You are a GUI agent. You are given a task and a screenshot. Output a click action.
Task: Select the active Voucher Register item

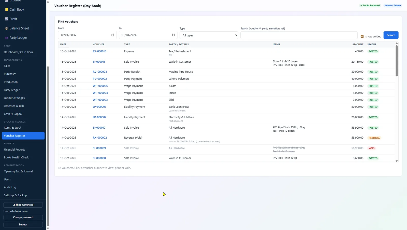(23, 136)
